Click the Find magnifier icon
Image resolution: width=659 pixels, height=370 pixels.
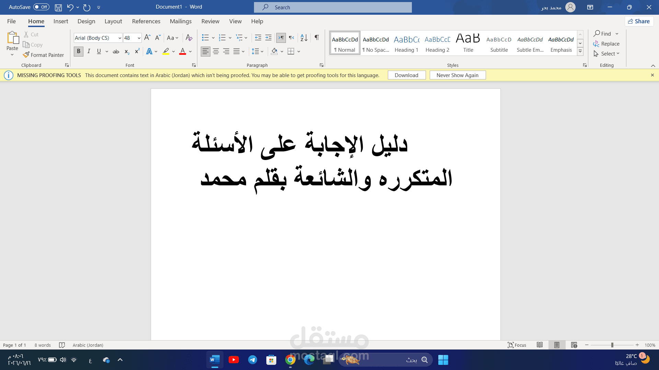[597, 34]
